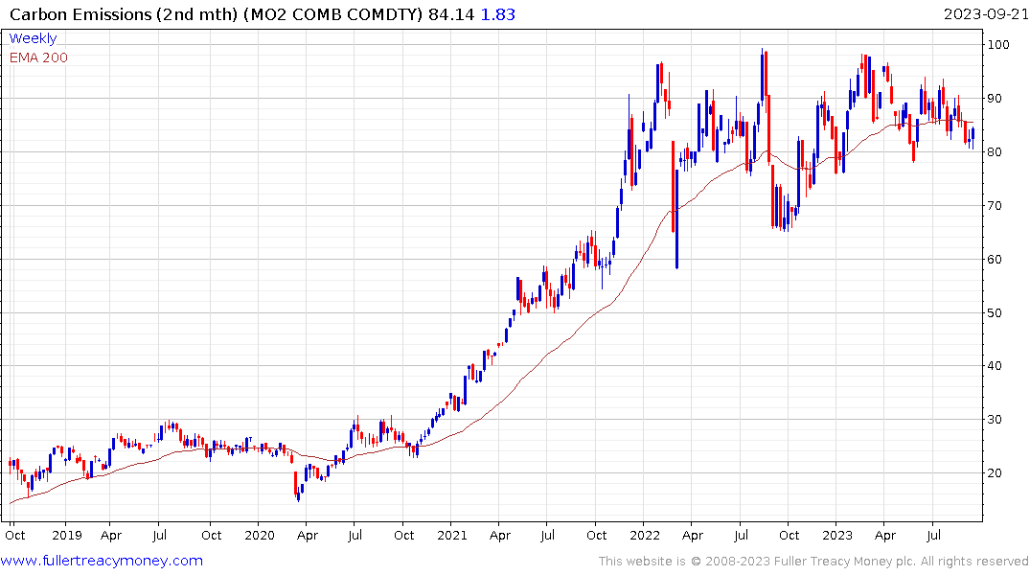
Task: Click the 'MO2 COMB COMDTY' ticker text
Action: tap(333, 14)
